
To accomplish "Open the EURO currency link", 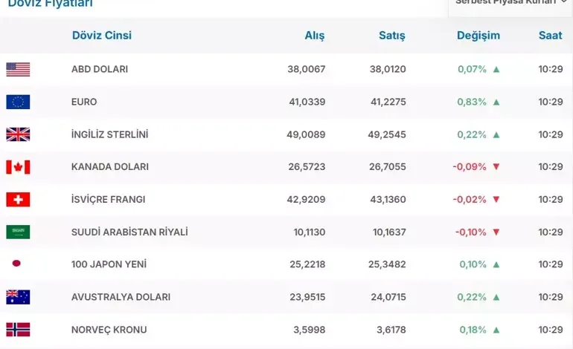I will 84,102.
